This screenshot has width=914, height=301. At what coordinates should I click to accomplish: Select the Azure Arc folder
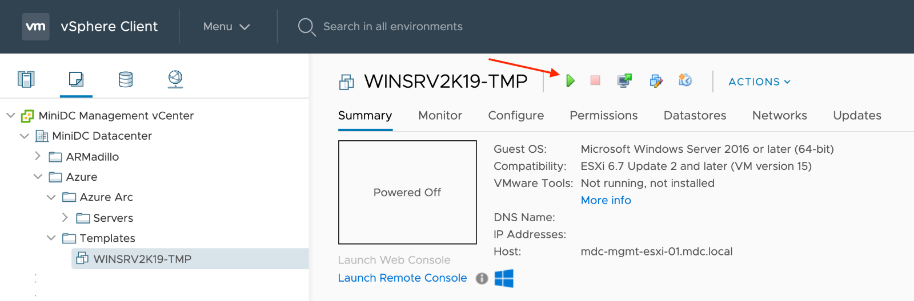(106, 197)
